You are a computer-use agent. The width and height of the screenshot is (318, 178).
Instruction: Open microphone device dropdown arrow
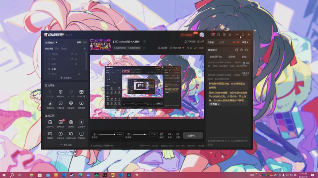coord(97,134)
